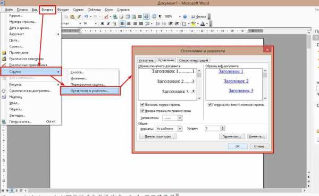Open the font color dropdown arrow
319x196 pixels.
click(x=207, y=23)
